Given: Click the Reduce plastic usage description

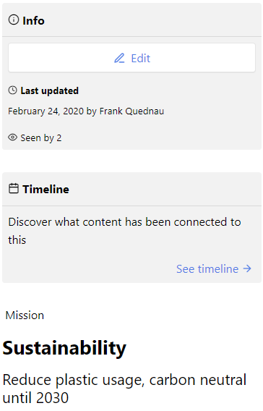Looking at the screenshot, I should click(x=124, y=389).
